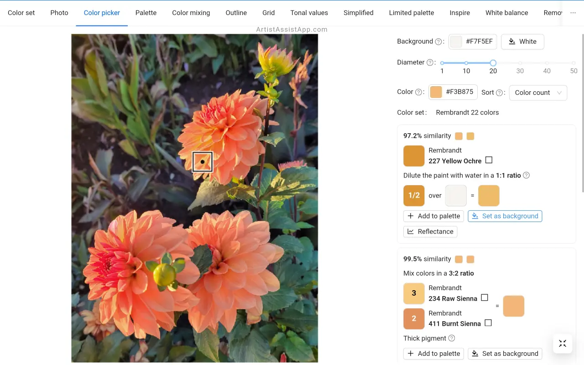
Task: Open the target color picker #F3B875
Action: coord(453,92)
